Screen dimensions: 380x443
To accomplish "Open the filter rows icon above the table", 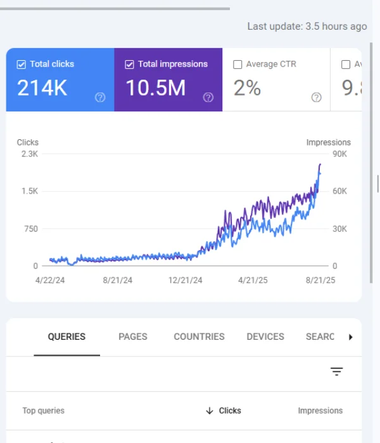I will 336,372.
